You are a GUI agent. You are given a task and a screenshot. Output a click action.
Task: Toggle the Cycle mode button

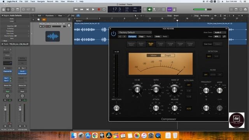(104, 9)
